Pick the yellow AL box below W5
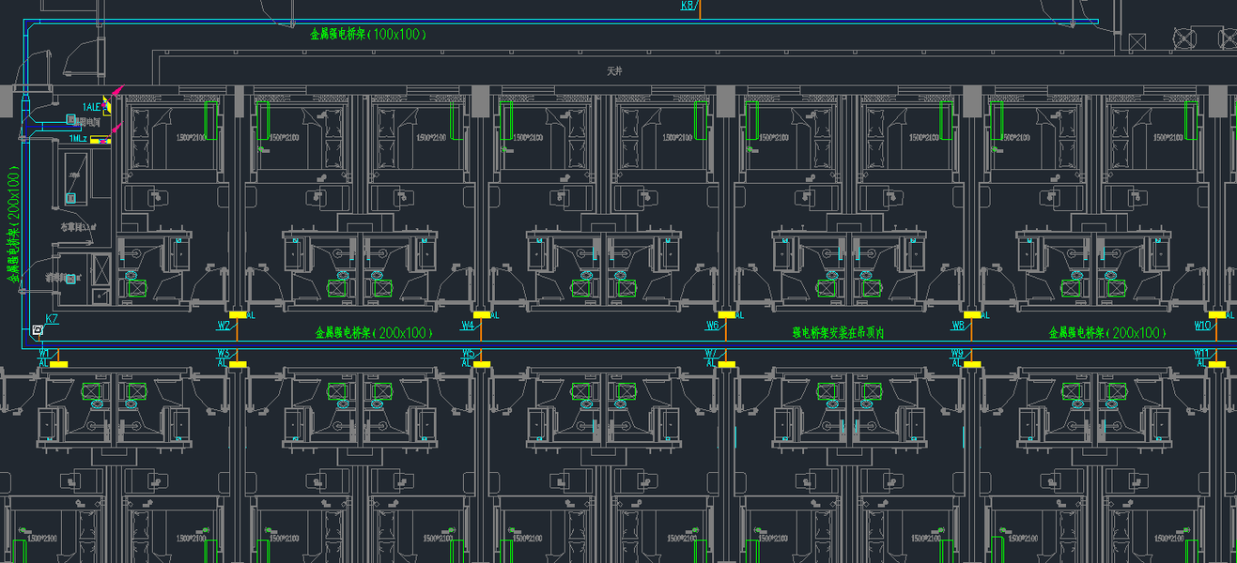1237x563 pixels. click(482, 363)
